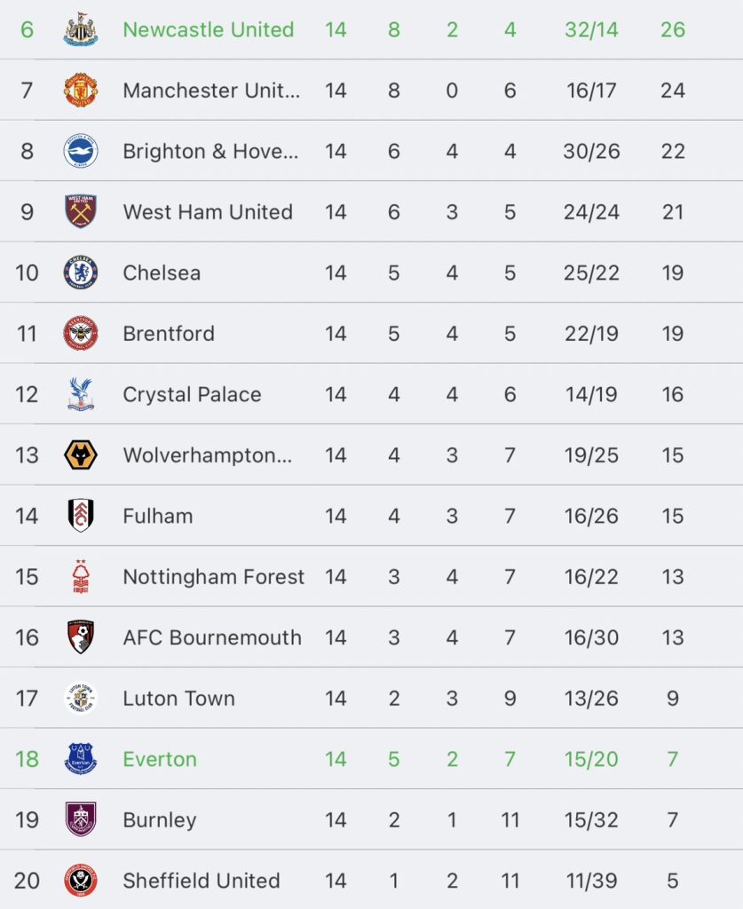743x909 pixels.
Task: Open the Everton club crest
Action: pos(81,759)
